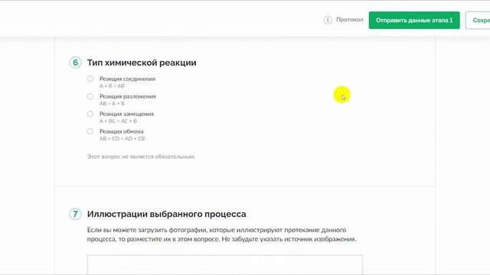Click the formula text AB = A + B
490x275 pixels.
click(112, 104)
